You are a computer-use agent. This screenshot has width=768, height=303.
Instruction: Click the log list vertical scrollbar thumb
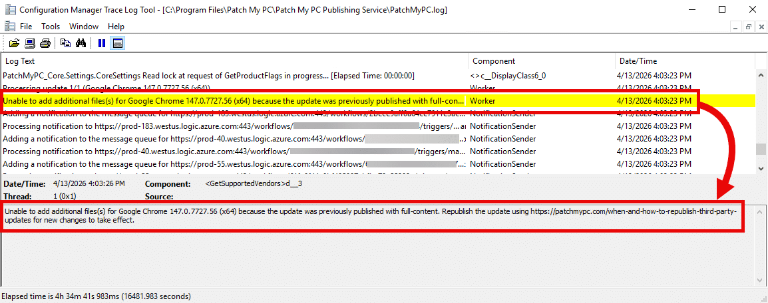pyautogui.click(x=761, y=150)
